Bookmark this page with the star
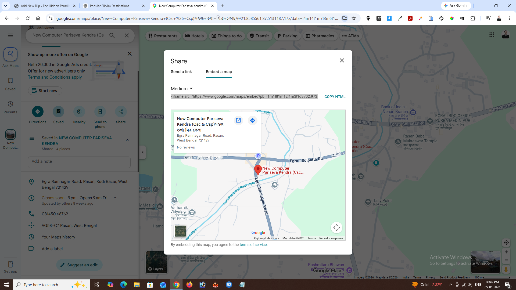516x290 pixels. 354,18
